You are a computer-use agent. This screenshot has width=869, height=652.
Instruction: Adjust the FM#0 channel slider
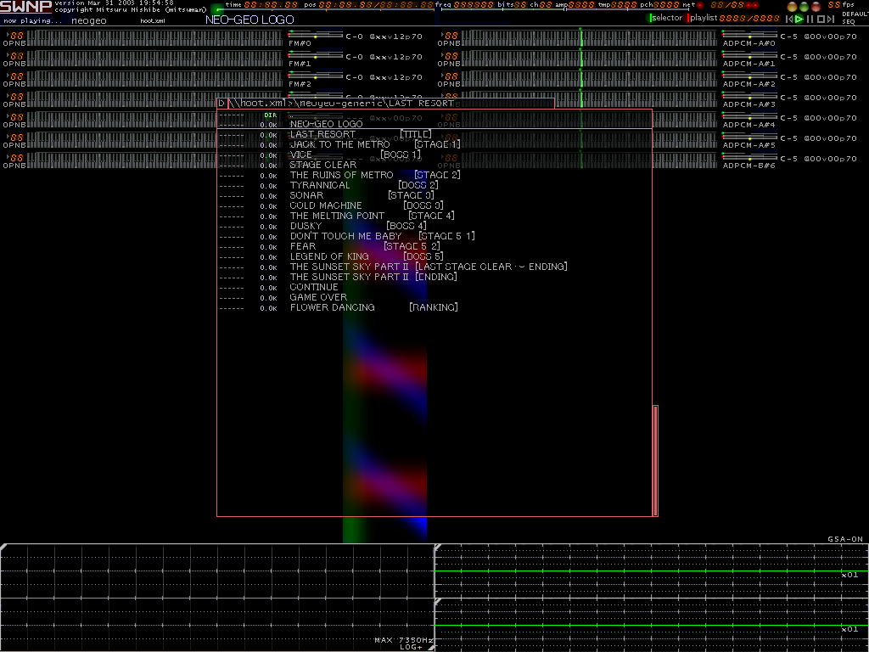(316, 36)
